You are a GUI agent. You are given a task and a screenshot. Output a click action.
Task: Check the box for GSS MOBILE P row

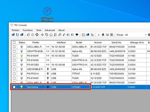(14, 69)
